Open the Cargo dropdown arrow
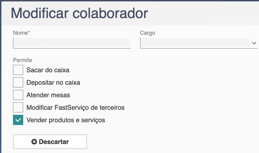The height and width of the screenshot is (153, 259). point(254,43)
